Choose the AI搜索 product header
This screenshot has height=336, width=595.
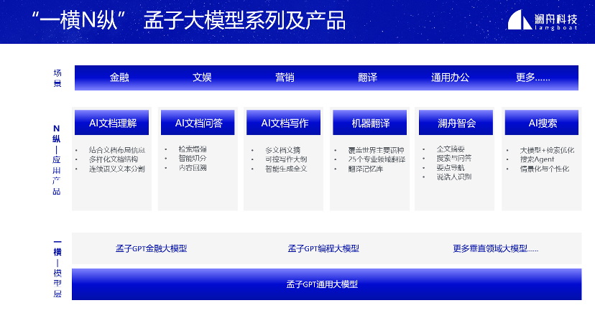tap(543, 123)
